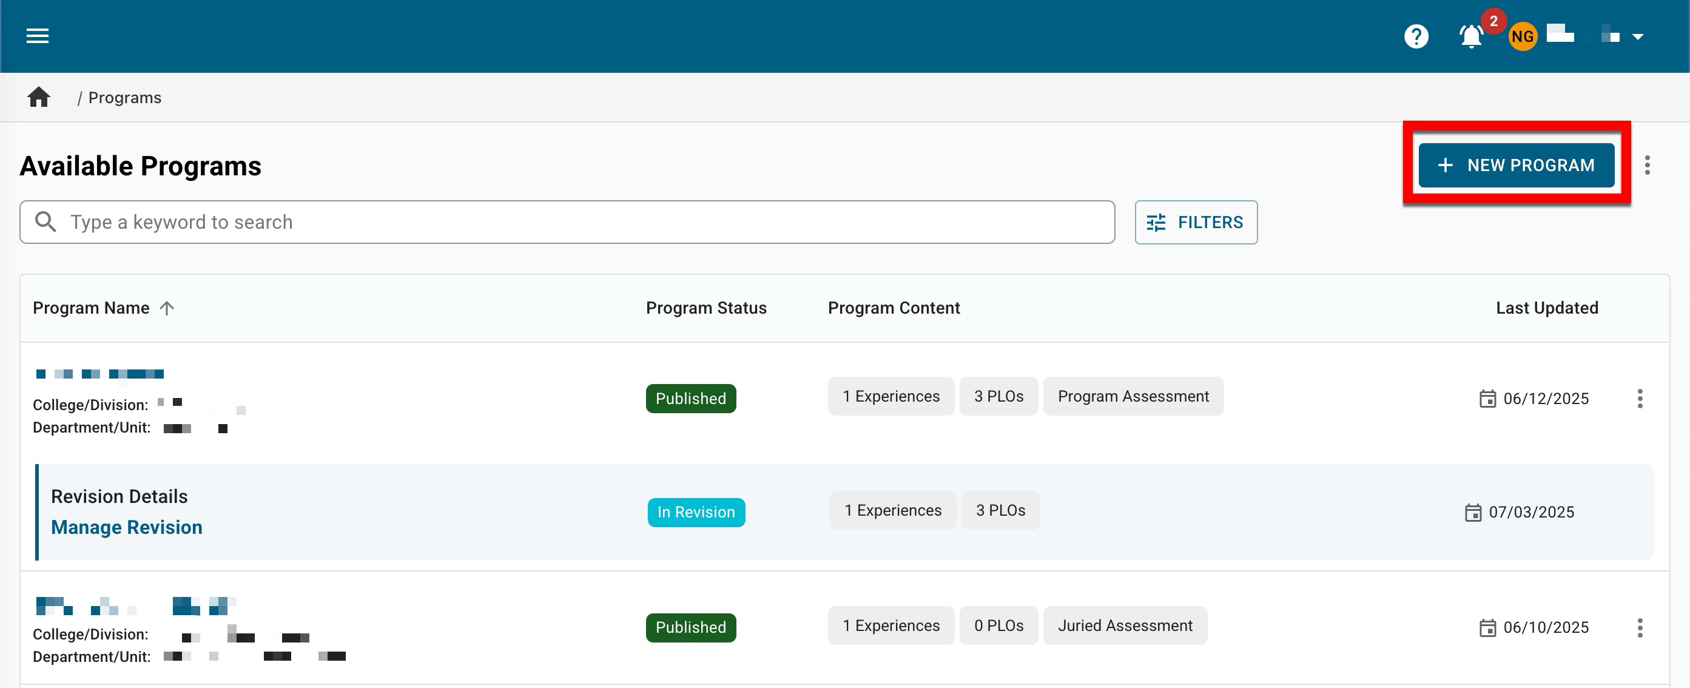Viewport: 1690px width, 688px height.
Task: Click calendar icon next to 07/03/2025
Action: click(x=1473, y=512)
